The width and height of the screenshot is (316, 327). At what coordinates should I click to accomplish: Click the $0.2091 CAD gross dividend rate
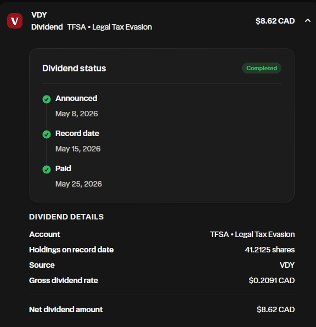[272, 280]
